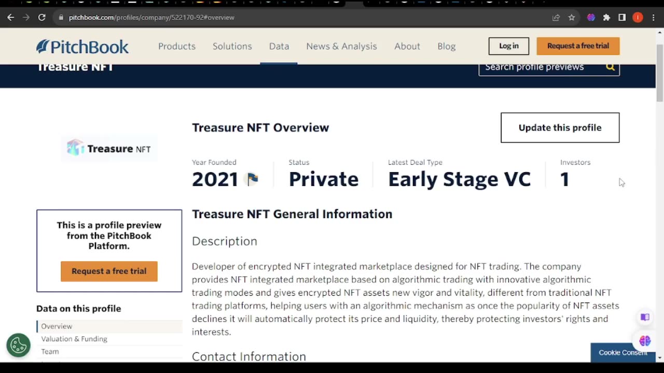The image size is (664, 373).
Task: Select Team in profile sidebar
Action: (50, 351)
